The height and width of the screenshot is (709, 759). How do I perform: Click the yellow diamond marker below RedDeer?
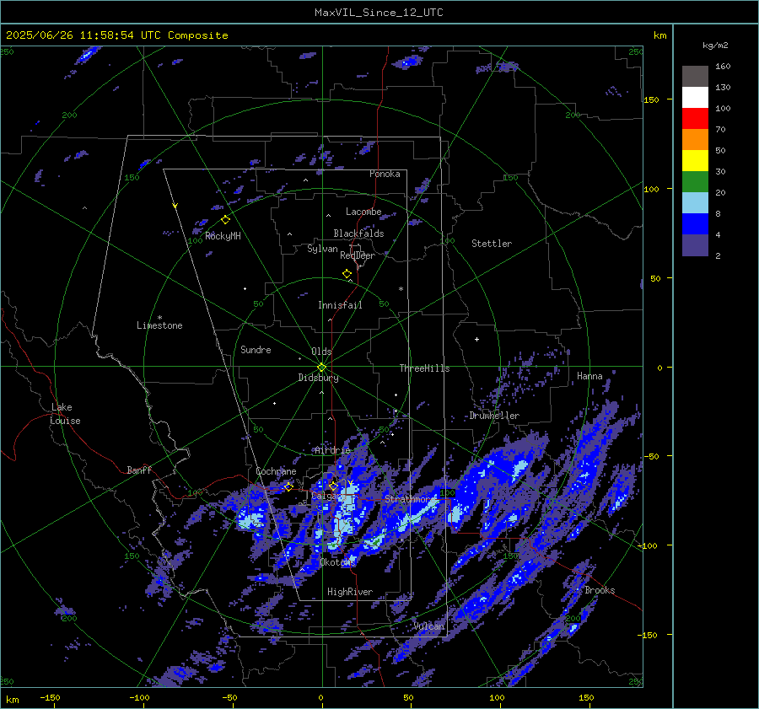(x=347, y=274)
